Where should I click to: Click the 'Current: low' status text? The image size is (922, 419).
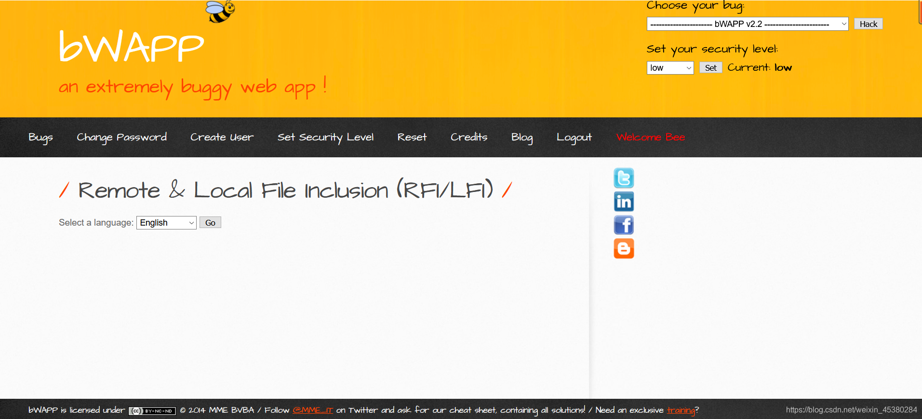[x=760, y=68]
